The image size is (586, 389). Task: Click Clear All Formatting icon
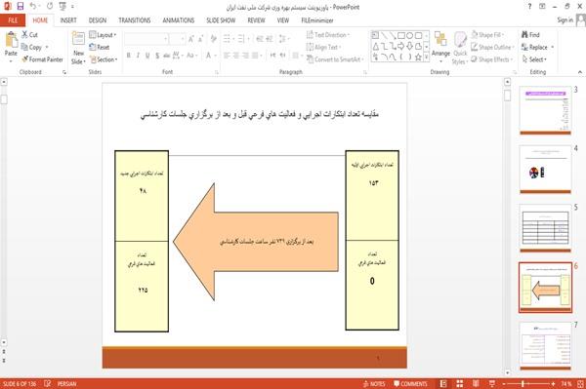click(213, 38)
